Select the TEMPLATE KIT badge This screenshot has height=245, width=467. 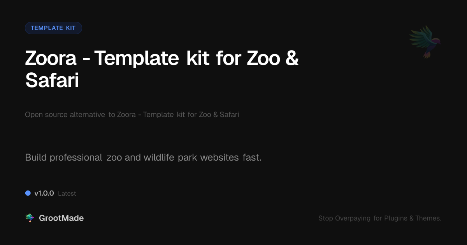point(53,28)
